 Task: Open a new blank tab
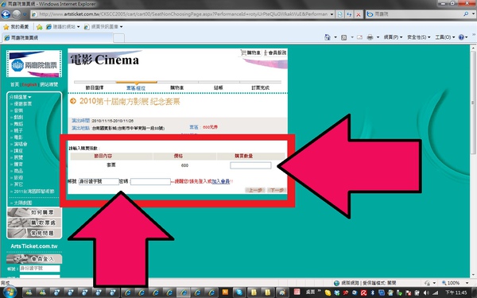(x=119, y=38)
